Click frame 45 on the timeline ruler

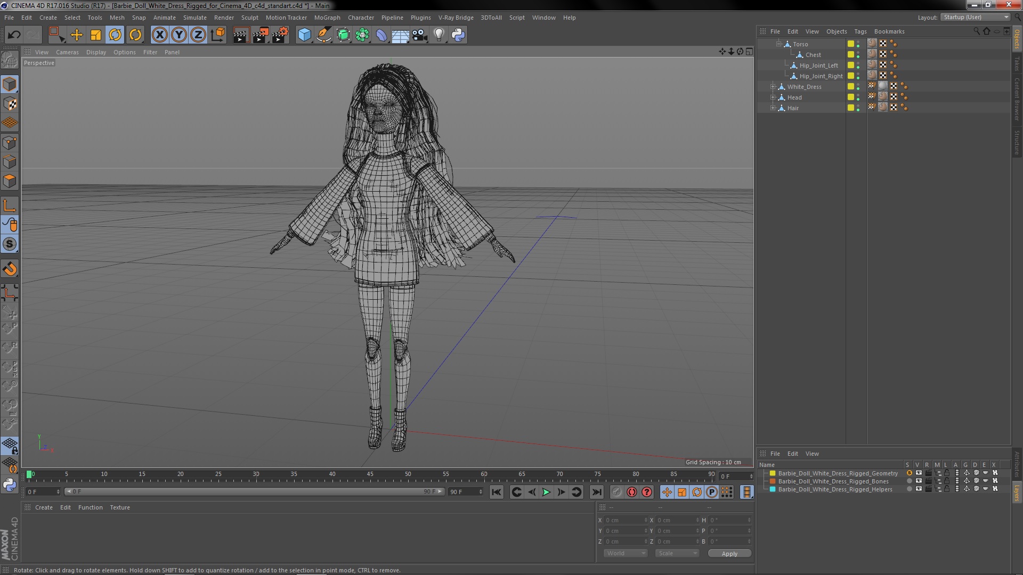370,474
